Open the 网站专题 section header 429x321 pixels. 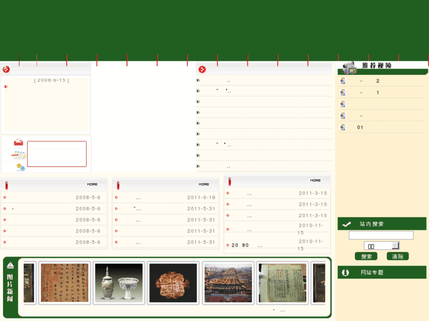(x=382, y=272)
